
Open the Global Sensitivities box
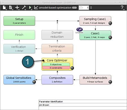(19, 80)
